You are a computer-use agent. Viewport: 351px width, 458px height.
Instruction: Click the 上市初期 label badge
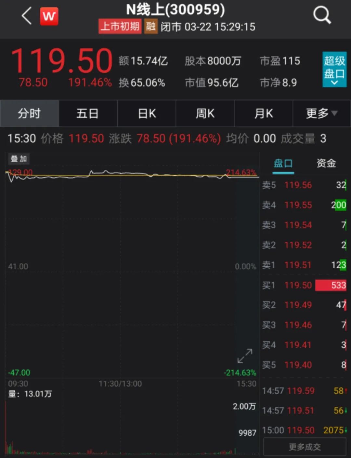point(120,27)
